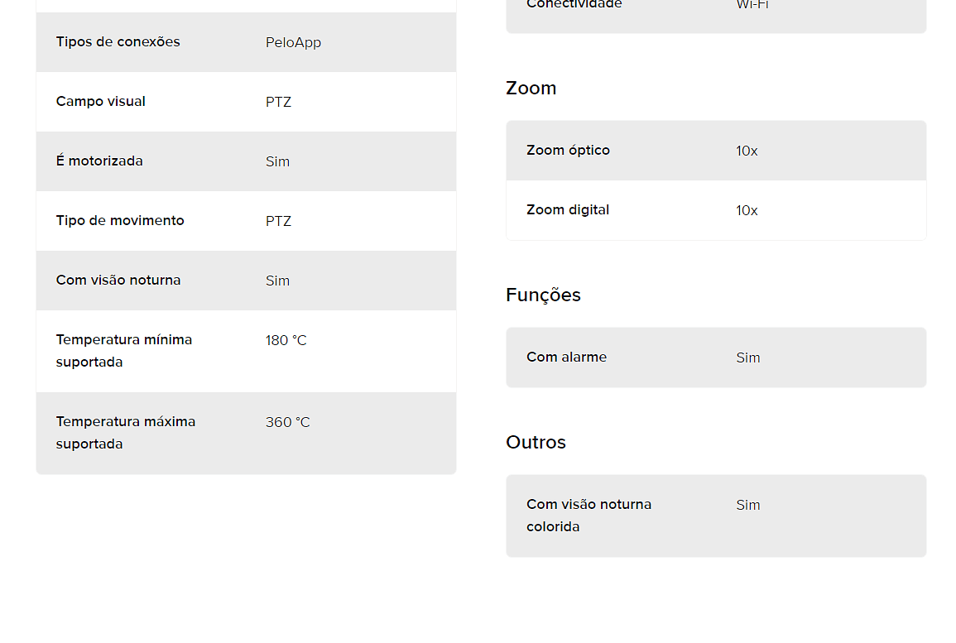Click the Tipos de conexões label
Viewport: 956px width, 643px height.
click(118, 42)
